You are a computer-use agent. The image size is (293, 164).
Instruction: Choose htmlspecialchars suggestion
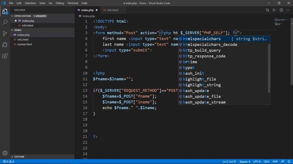(224, 39)
